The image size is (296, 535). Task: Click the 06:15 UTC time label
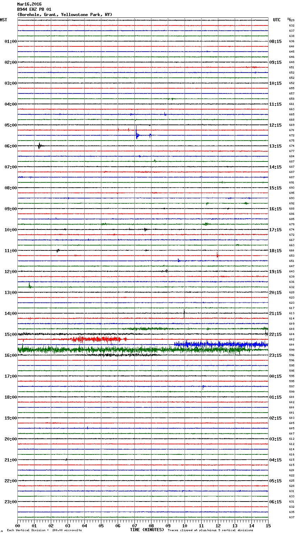[x=275, y=502]
